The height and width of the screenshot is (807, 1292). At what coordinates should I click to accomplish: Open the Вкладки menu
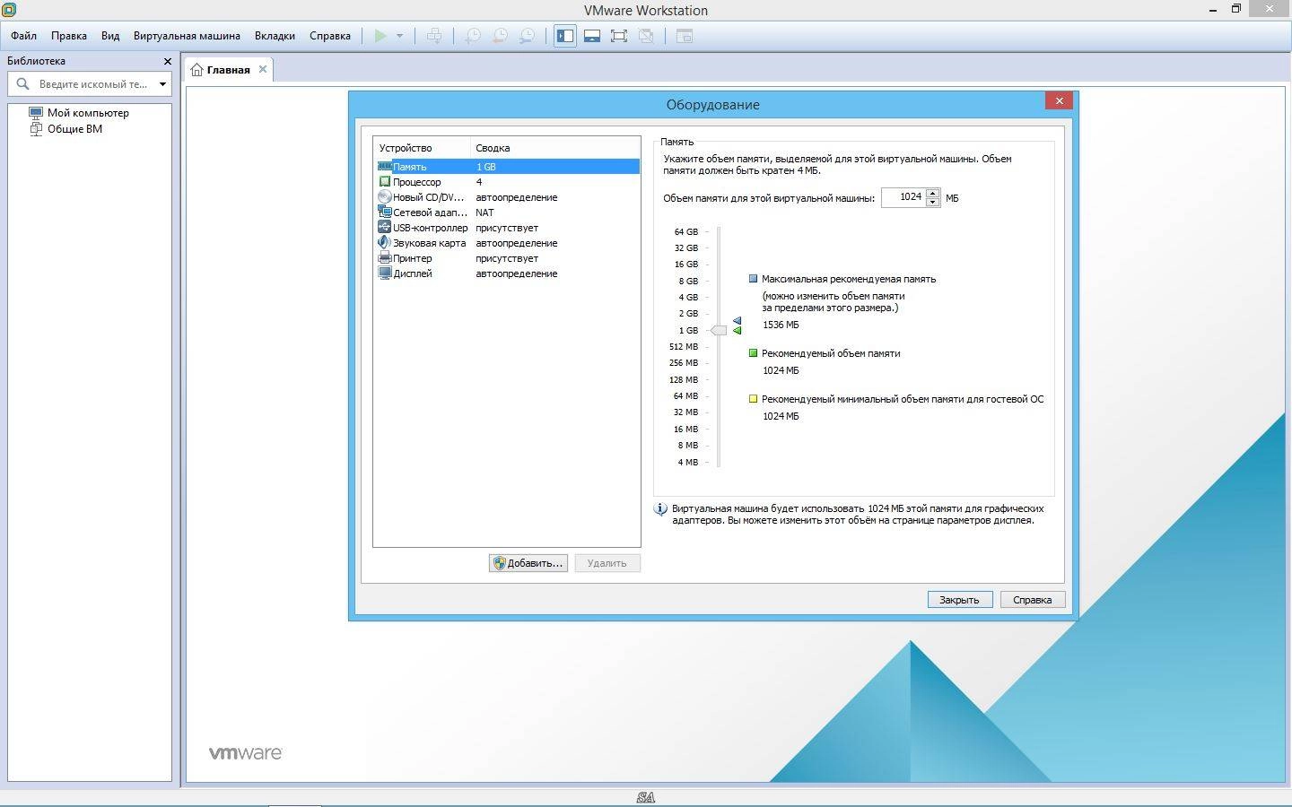275,36
